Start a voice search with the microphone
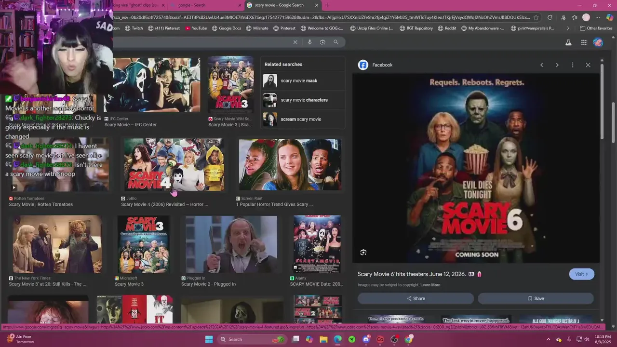 (x=309, y=42)
